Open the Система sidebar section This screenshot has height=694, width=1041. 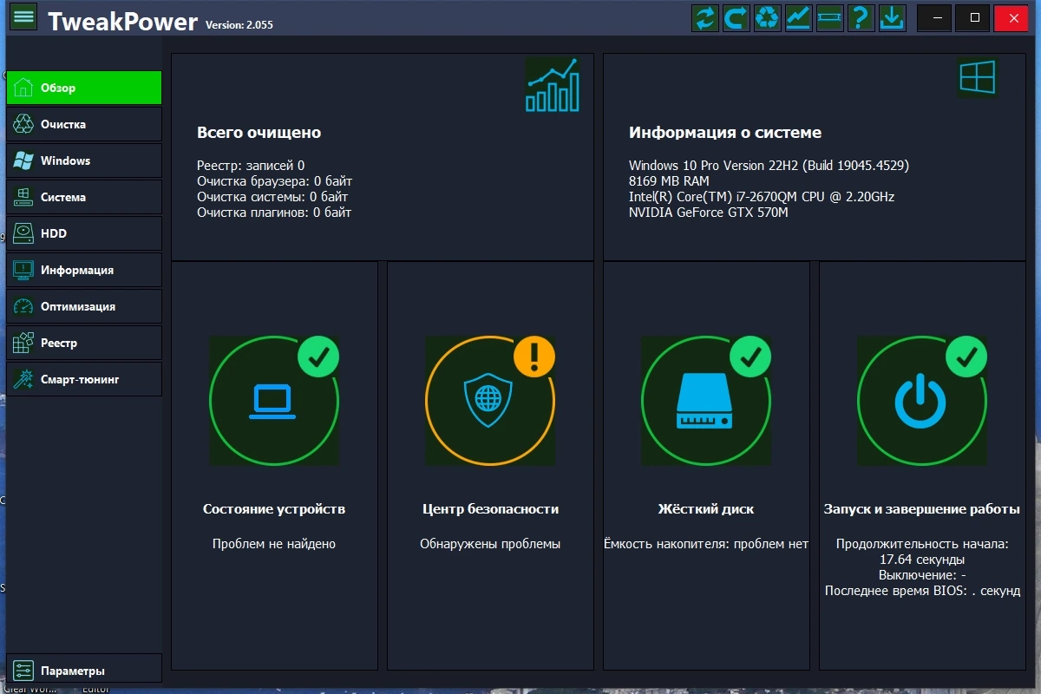click(84, 197)
